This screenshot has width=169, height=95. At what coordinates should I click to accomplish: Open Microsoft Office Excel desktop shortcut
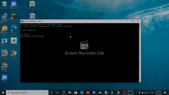pos(32,6)
